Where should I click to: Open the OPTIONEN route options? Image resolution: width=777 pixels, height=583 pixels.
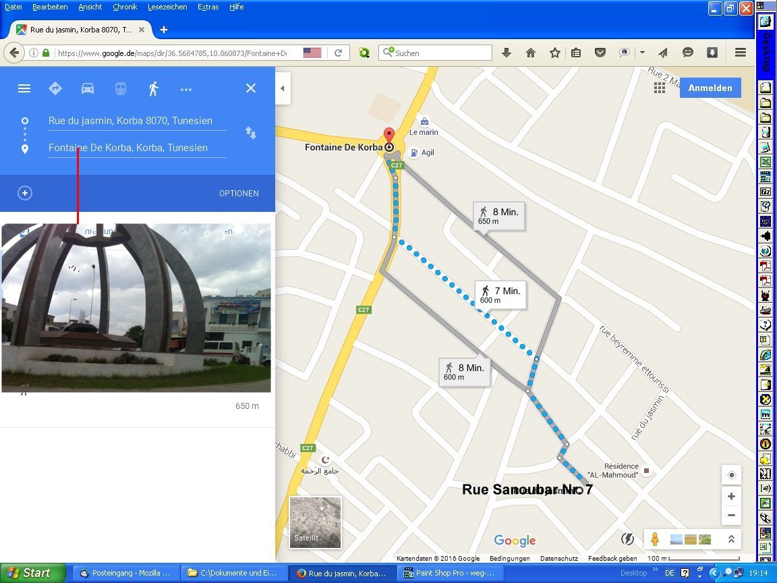pos(239,194)
